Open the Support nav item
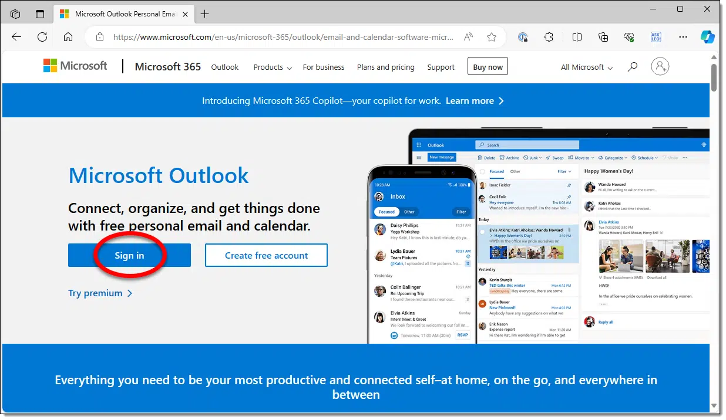The width and height of the screenshot is (726, 420). (441, 67)
